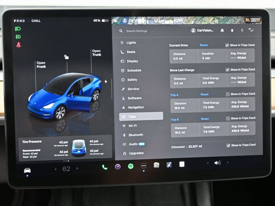Launch Spotify from the bottom bar
Viewport: 275px width, 206px height.
131,166
